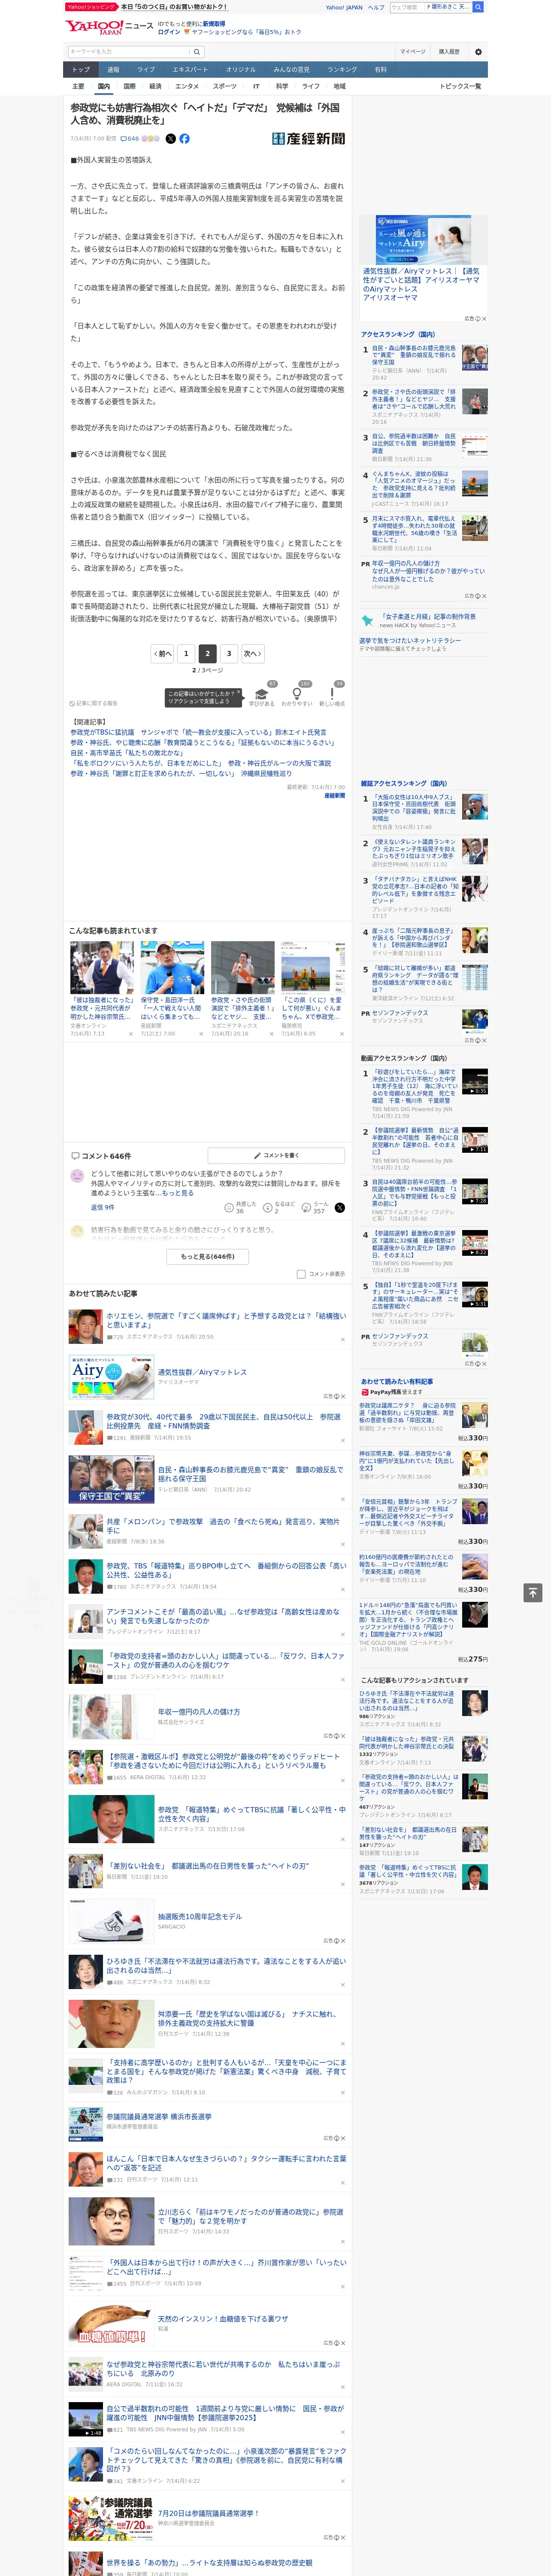Click the top header web search button
This screenshot has height=2576, width=551.
tap(478, 7)
